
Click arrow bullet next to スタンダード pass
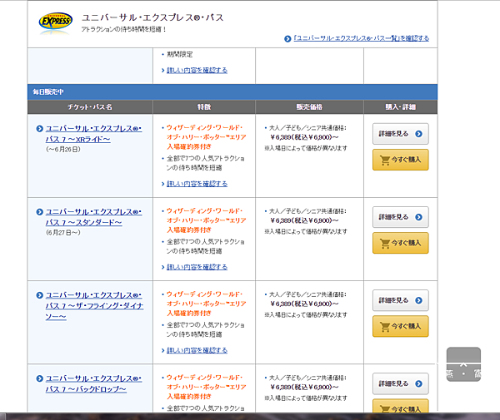pyautogui.click(x=39, y=212)
